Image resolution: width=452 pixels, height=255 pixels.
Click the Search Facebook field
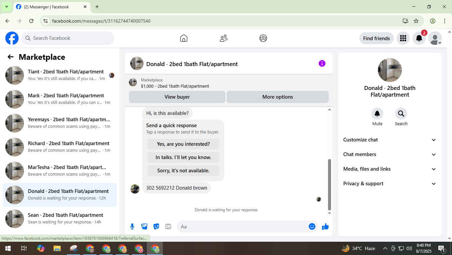click(x=68, y=38)
